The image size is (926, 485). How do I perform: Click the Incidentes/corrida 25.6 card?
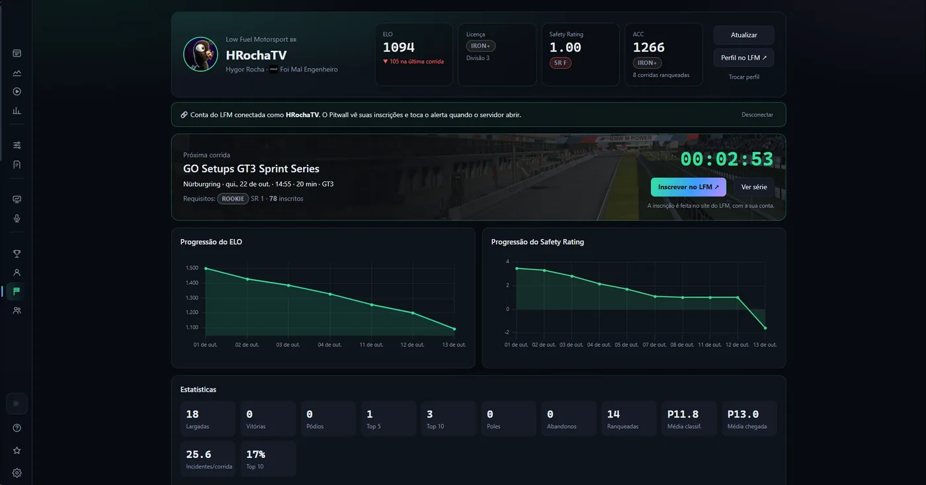pos(208,459)
